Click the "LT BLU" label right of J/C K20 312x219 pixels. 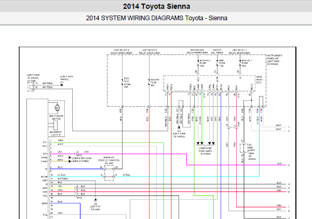pos(126,175)
